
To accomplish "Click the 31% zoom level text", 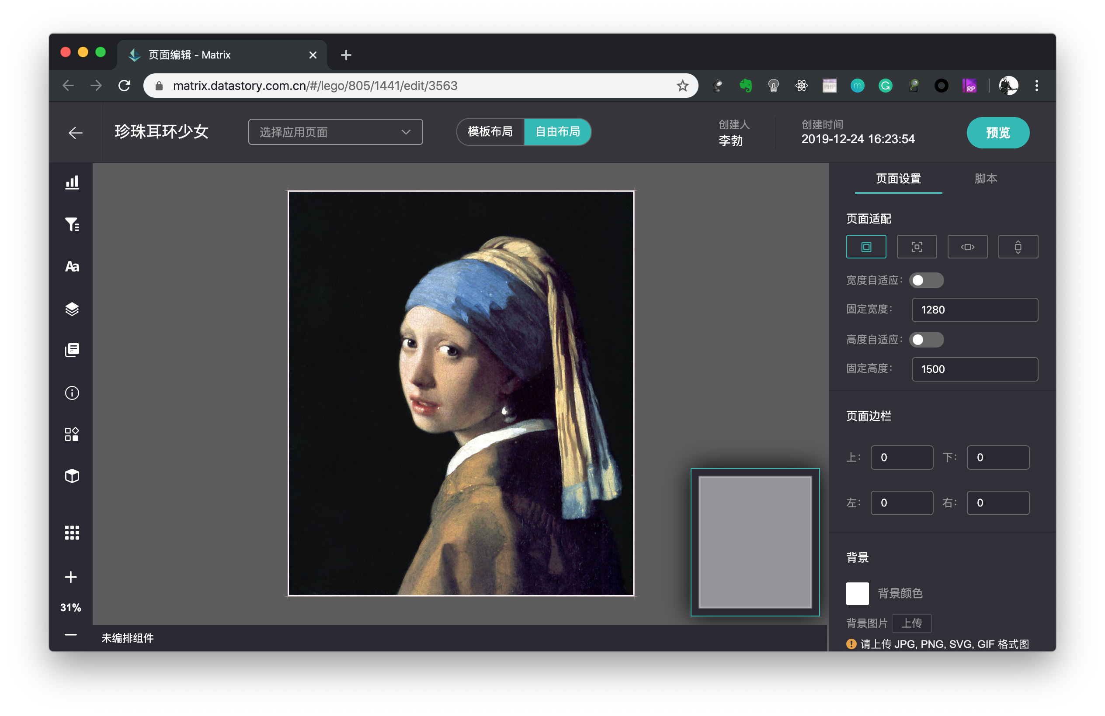I will point(70,608).
